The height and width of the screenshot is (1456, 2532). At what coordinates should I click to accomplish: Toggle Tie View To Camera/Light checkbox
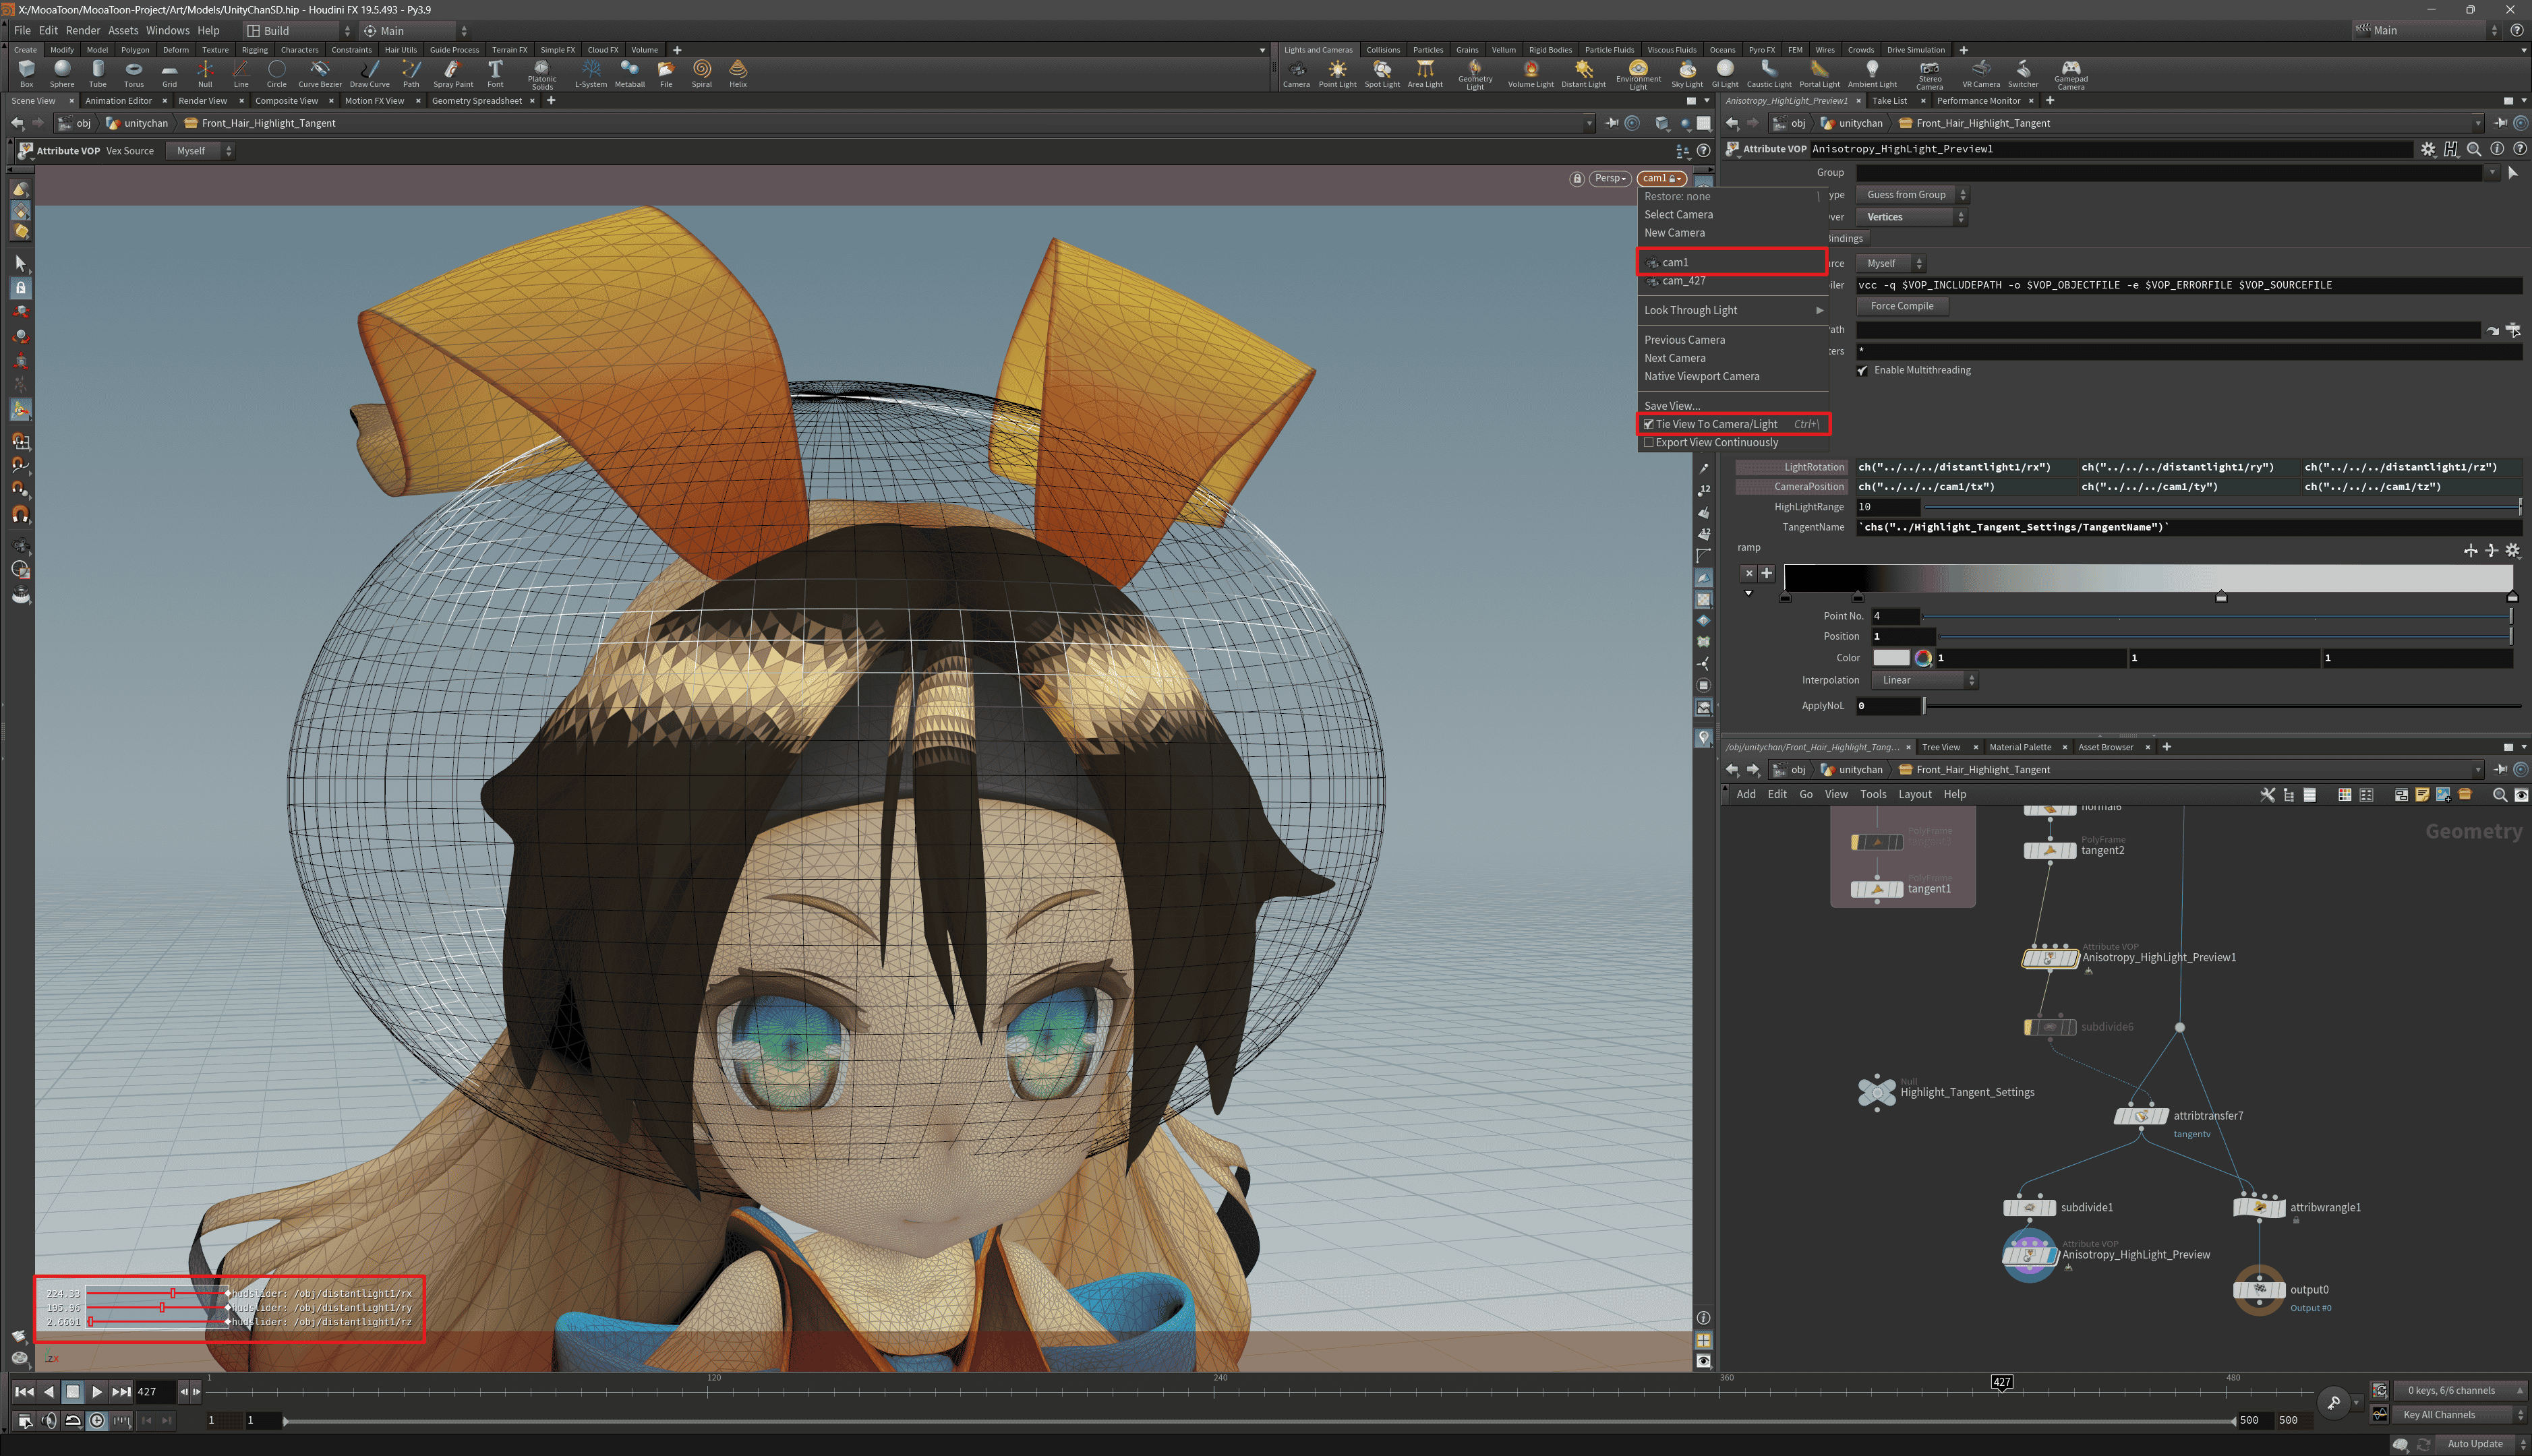1649,424
